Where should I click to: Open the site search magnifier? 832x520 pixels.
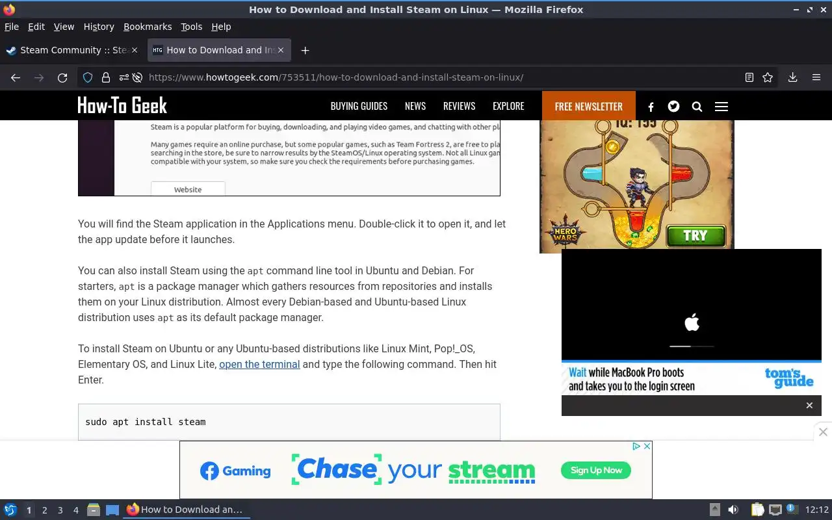pos(697,107)
